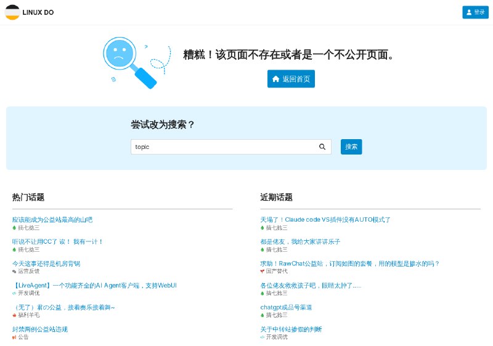The width and height of the screenshot is (493, 346).
Task: Click the 登录 login button
Action: [x=475, y=12]
